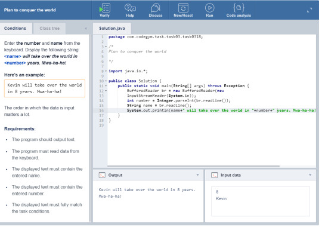Click requirement 'must read data from the keyboard'
The height and width of the screenshot is (227, 322).
pos(45,155)
